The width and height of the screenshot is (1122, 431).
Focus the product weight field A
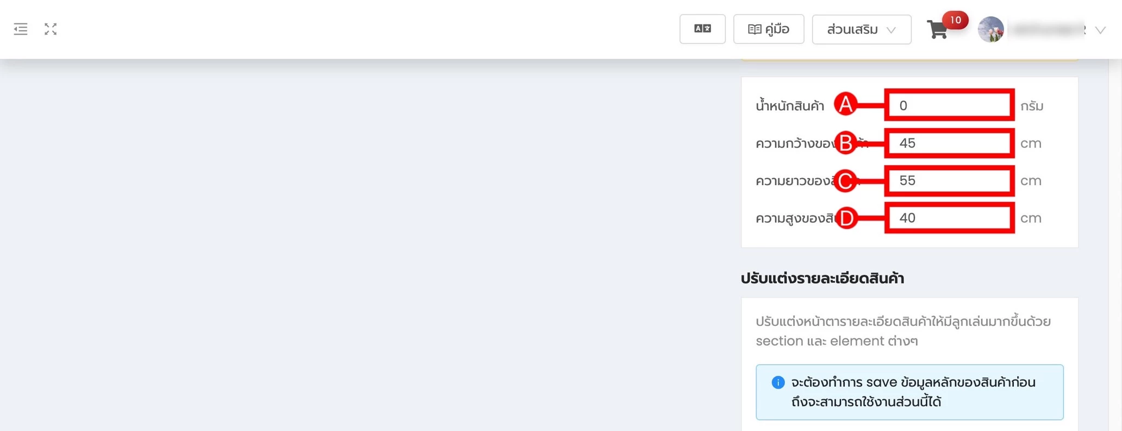(x=949, y=105)
